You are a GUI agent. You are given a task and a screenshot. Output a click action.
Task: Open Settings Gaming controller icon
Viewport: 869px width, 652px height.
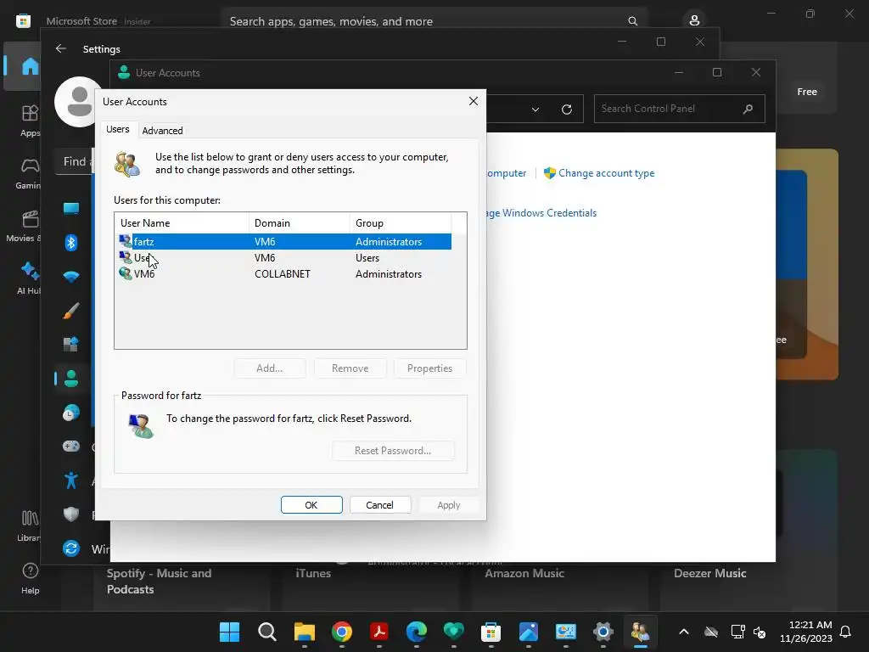tap(71, 447)
